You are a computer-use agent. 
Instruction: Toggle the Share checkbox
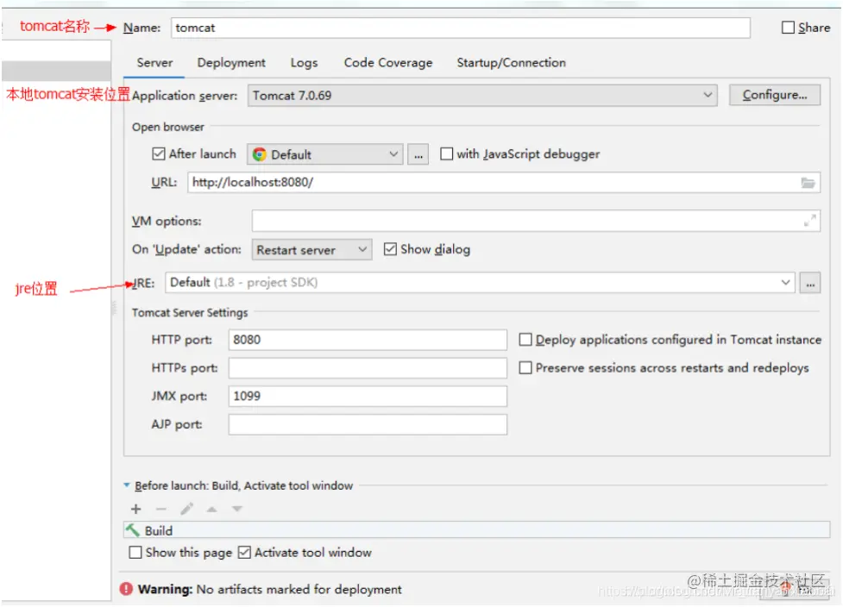pyautogui.click(x=788, y=28)
